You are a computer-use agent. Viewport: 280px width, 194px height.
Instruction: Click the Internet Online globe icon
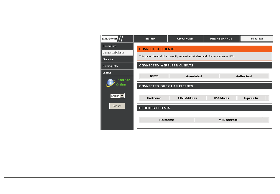pos(111,83)
